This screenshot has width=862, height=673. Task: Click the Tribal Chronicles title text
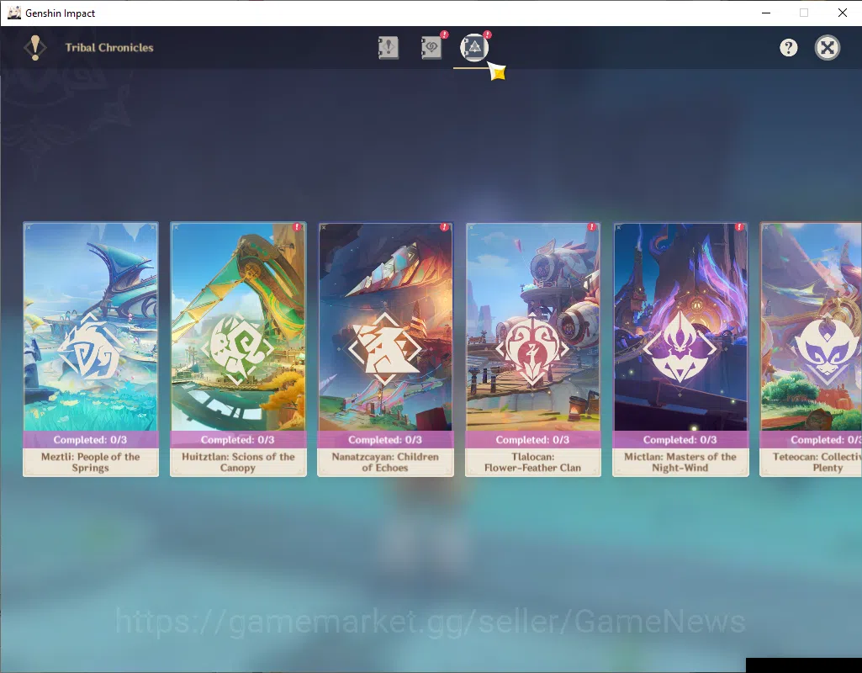click(109, 48)
